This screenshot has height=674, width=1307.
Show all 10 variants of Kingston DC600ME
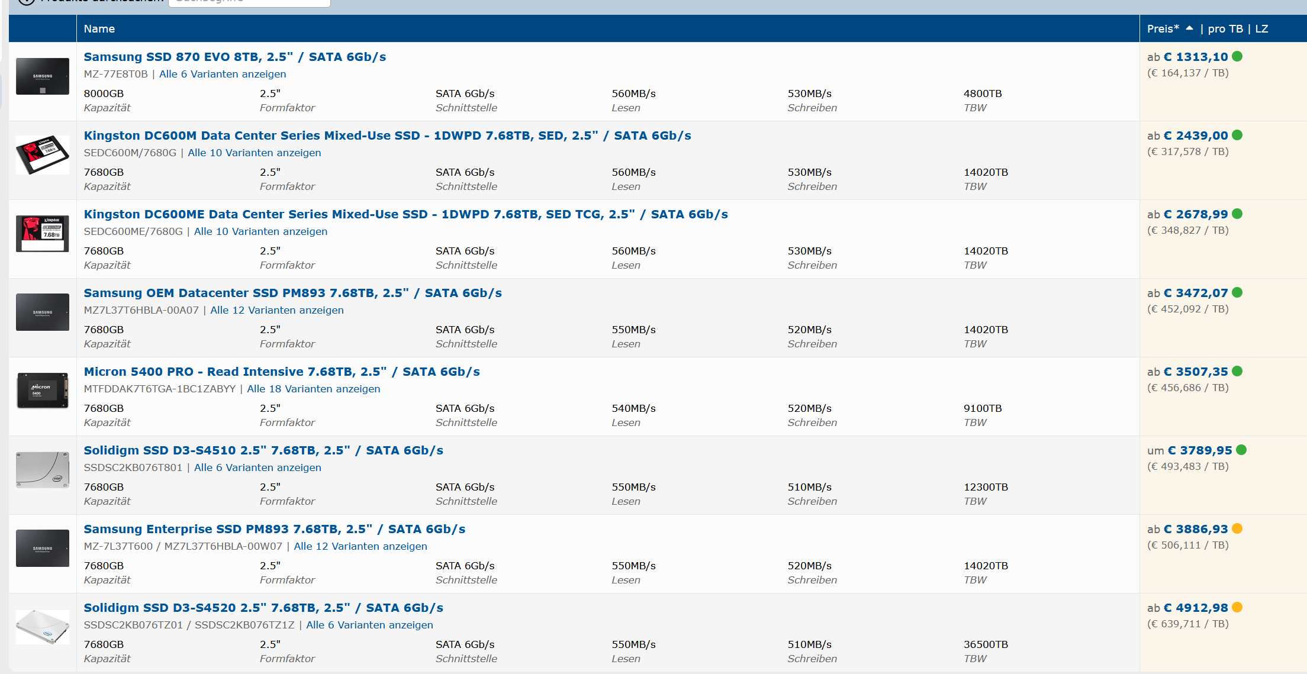pos(260,231)
